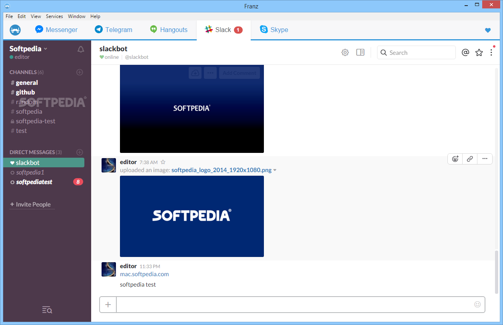The width and height of the screenshot is (503, 325).
Task: Open the blue Softpedia image thumbnail
Action: (x=192, y=216)
